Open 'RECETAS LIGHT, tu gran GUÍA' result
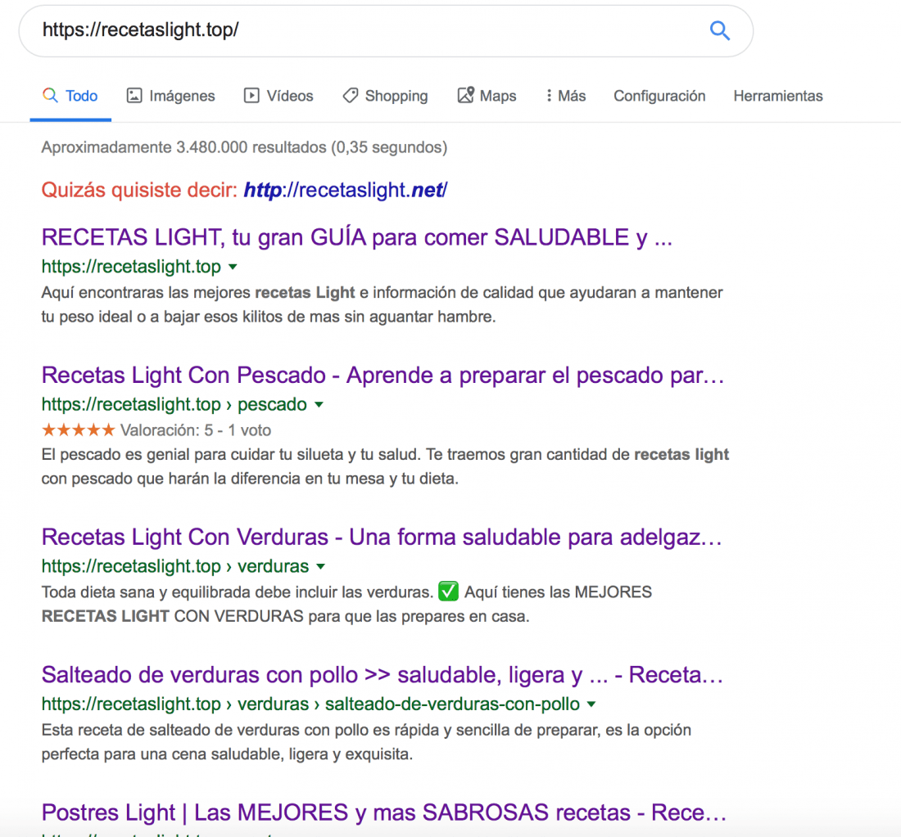This screenshot has width=901, height=837. pos(357,237)
